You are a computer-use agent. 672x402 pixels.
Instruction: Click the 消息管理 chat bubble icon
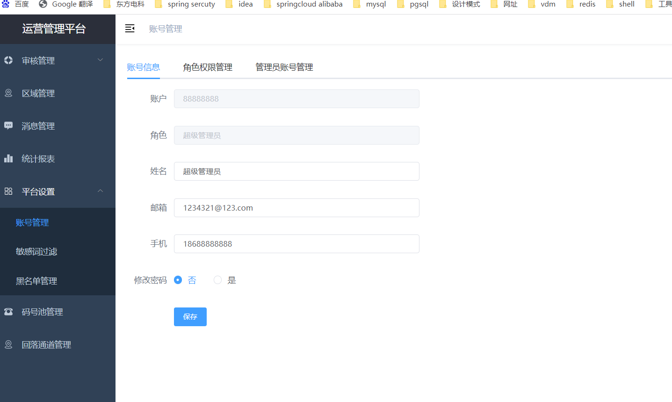8,125
